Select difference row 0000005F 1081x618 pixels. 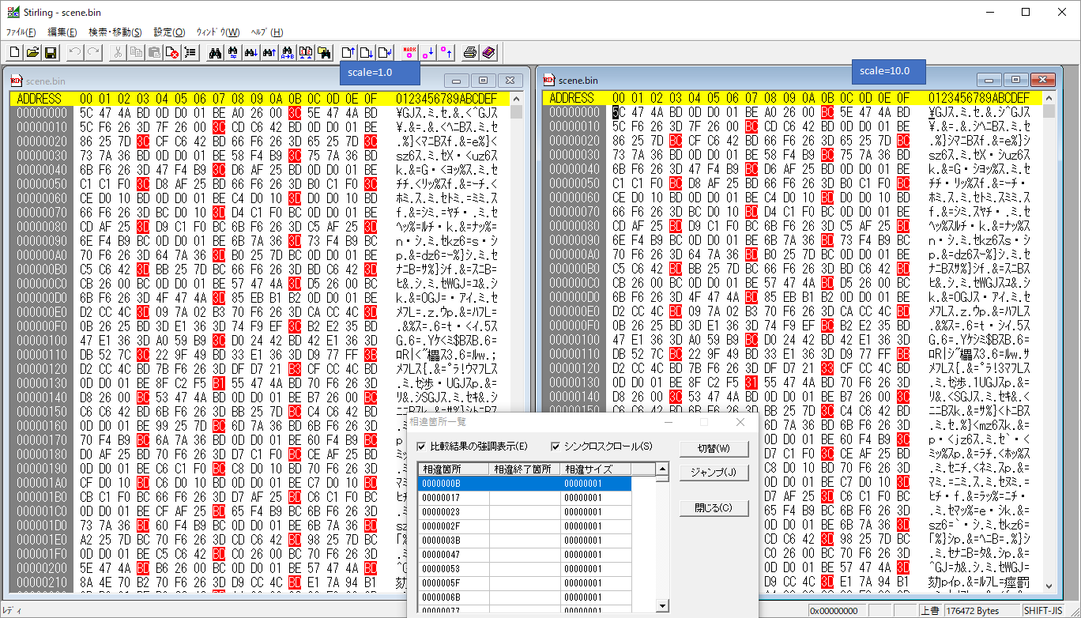525,583
